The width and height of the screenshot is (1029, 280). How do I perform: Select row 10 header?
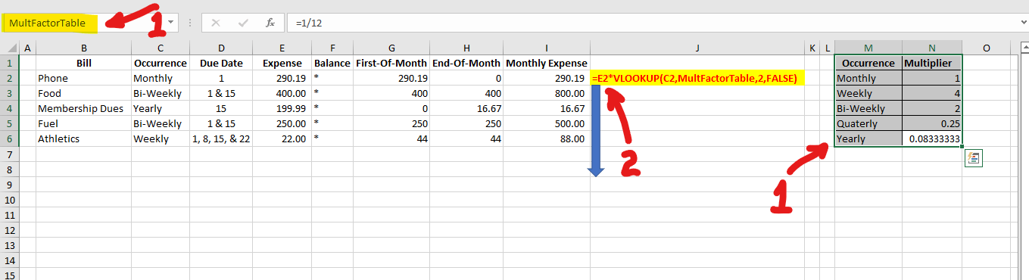[11, 200]
